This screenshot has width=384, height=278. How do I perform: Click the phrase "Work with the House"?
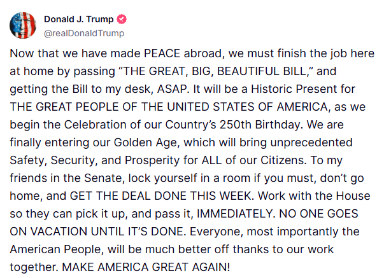[x=314, y=196]
